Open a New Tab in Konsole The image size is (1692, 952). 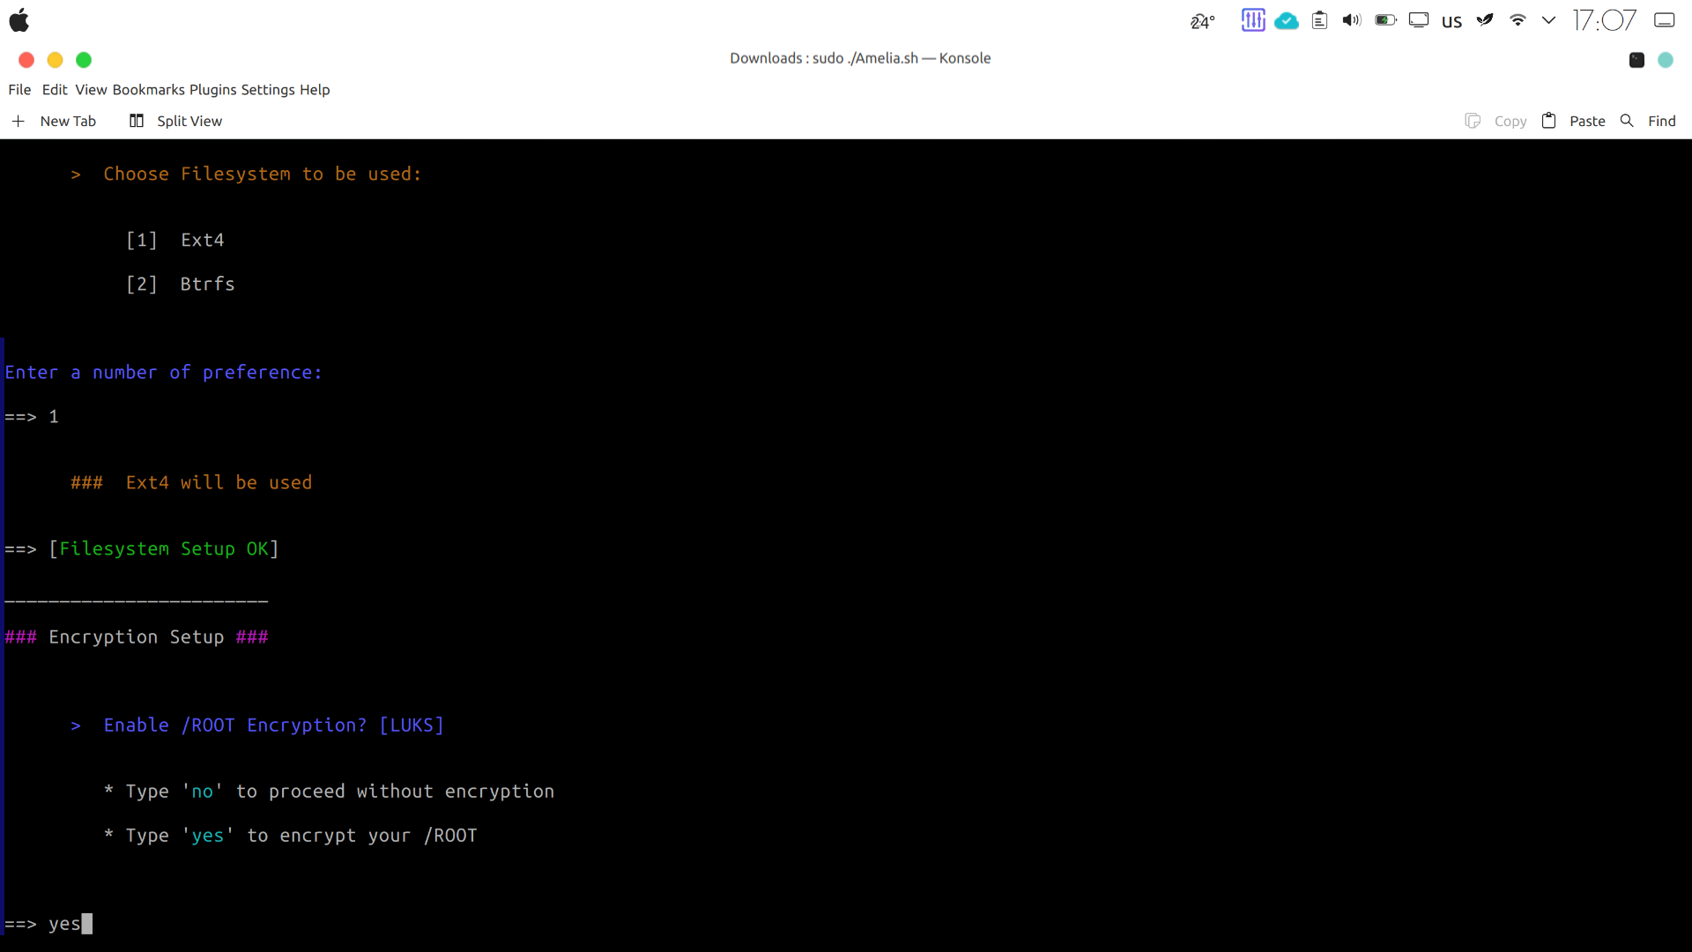click(54, 121)
